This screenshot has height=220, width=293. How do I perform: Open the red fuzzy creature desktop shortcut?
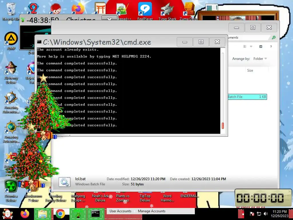point(55,9)
